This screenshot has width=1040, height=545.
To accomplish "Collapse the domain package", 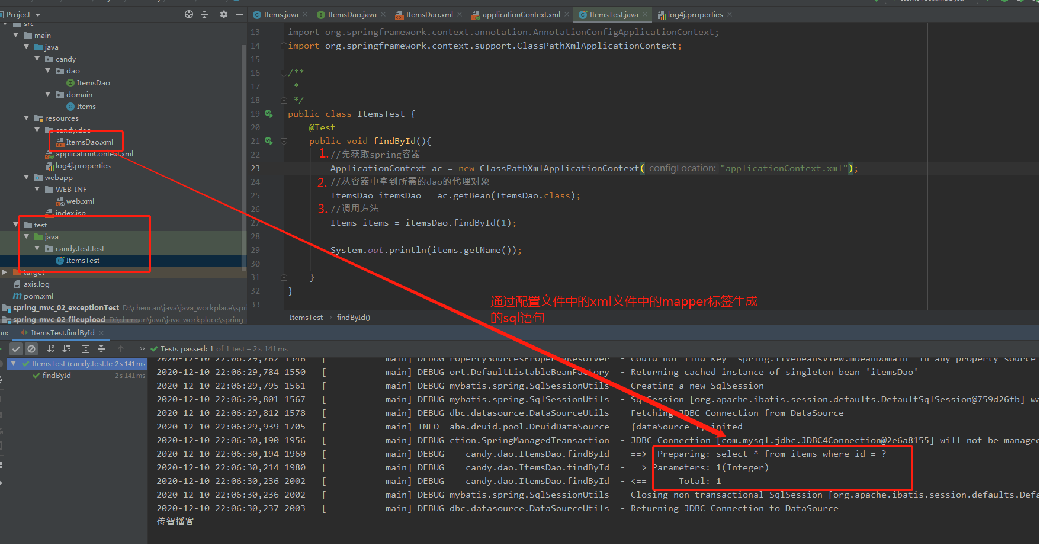I will coord(48,95).
